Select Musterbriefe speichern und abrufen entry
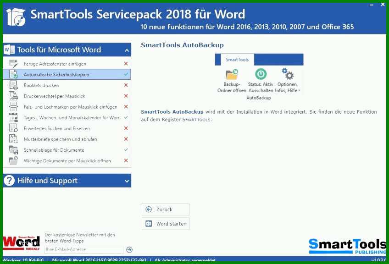The height and width of the screenshot is (264, 389). click(x=67, y=139)
